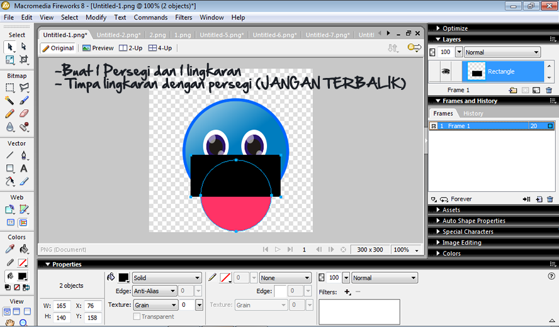Pick the Brush tool
Screen dimensions: 559x327
click(x=23, y=101)
